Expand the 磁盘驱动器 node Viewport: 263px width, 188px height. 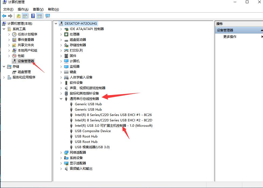tap(61, 40)
